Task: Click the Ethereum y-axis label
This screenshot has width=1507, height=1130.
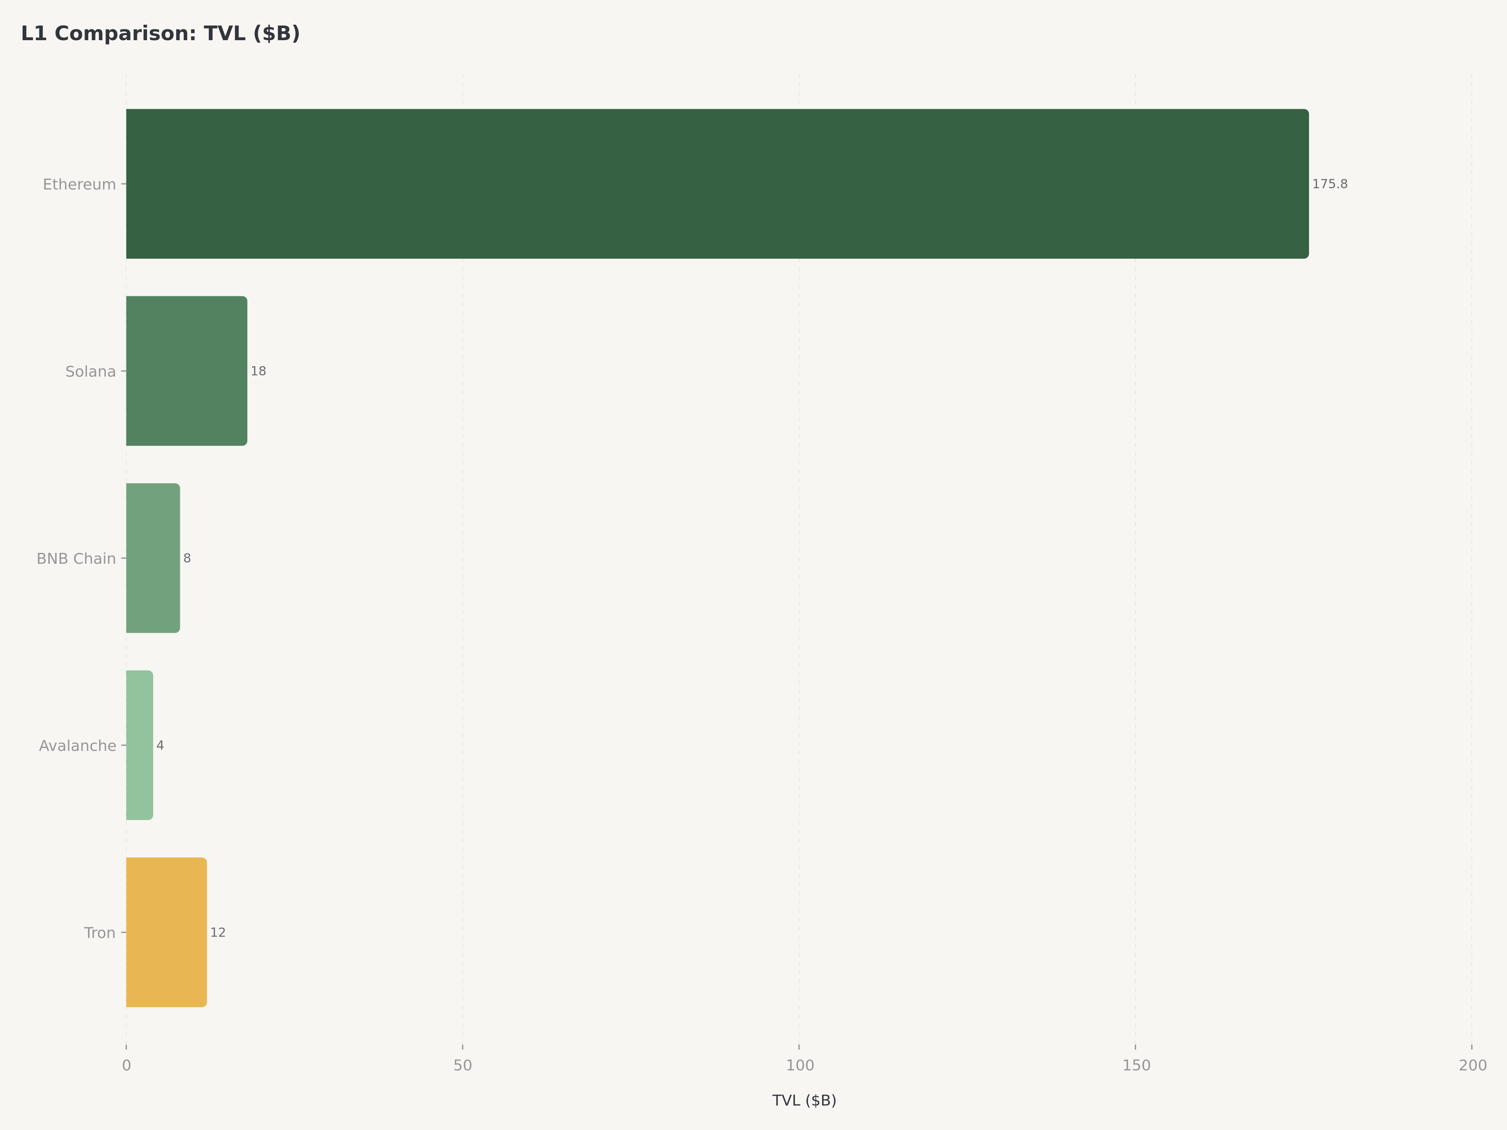Action: click(79, 185)
